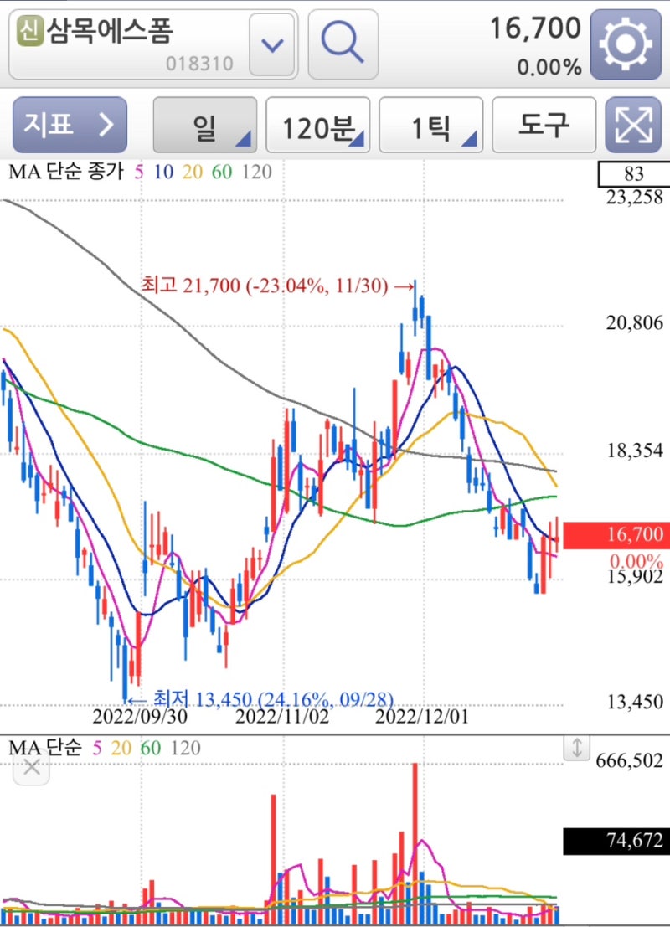Tap the 13,450 price axis label
The height and width of the screenshot is (927, 670).
coord(635,703)
